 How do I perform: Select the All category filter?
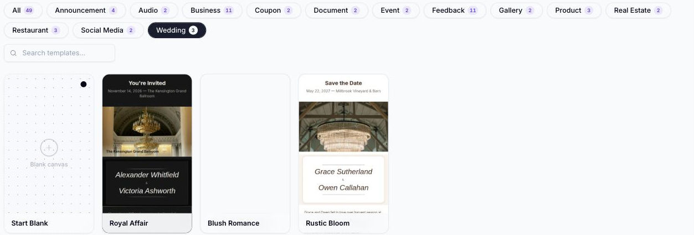pyautogui.click(x=23, y=11)
